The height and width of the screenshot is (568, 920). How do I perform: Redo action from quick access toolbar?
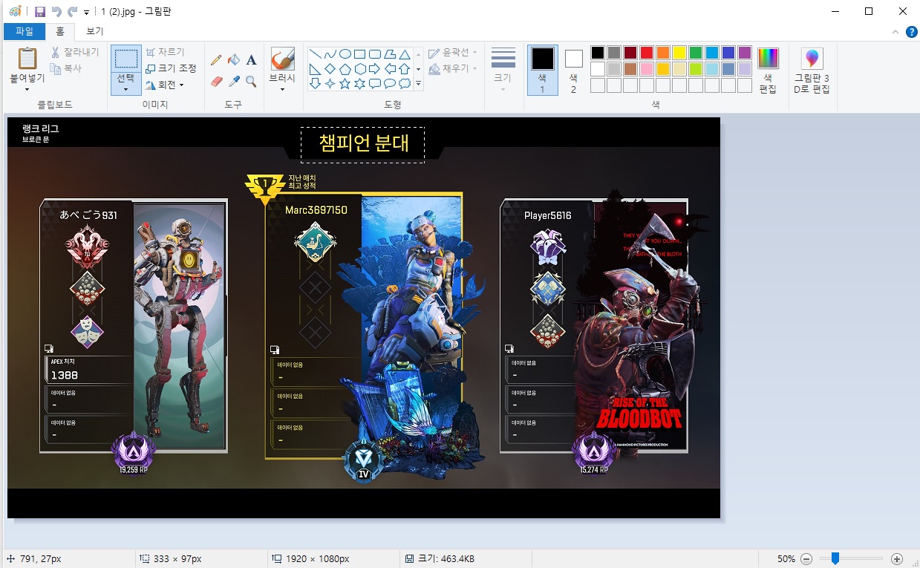coord(72,11)
